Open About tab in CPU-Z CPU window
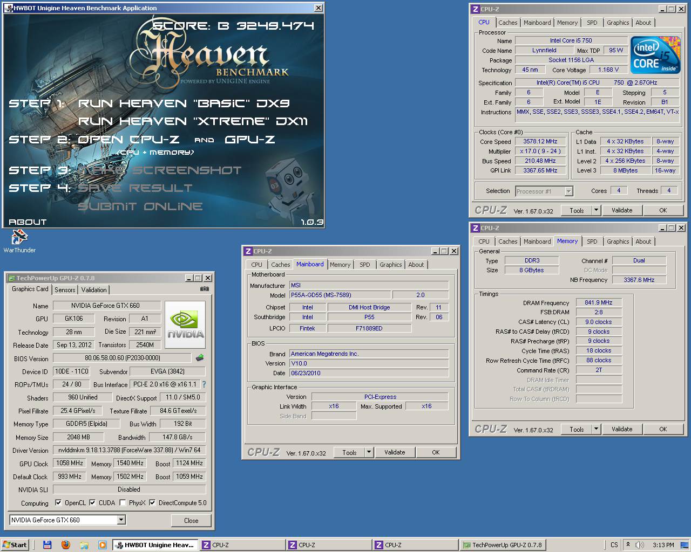This screenshot has width=691, height=552. click(x=643, y=23)
